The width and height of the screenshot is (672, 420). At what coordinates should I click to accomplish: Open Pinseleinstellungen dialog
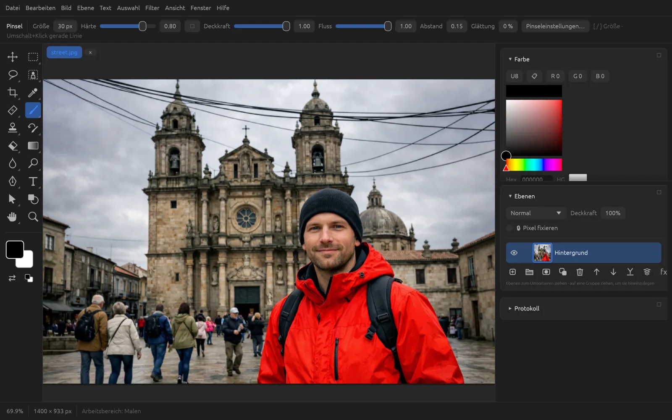click(555, 26)
